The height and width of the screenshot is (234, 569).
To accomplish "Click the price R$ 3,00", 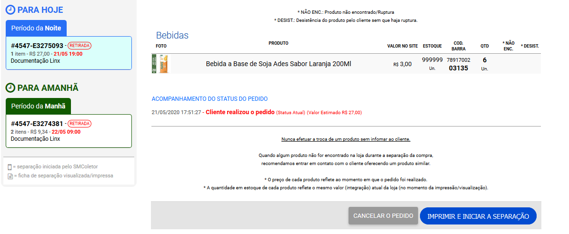I will click(402, 64).
